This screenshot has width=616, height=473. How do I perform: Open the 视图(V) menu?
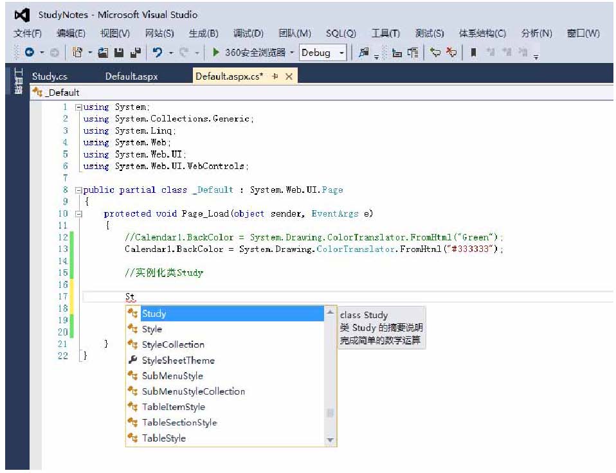click(x=115, y=33)
